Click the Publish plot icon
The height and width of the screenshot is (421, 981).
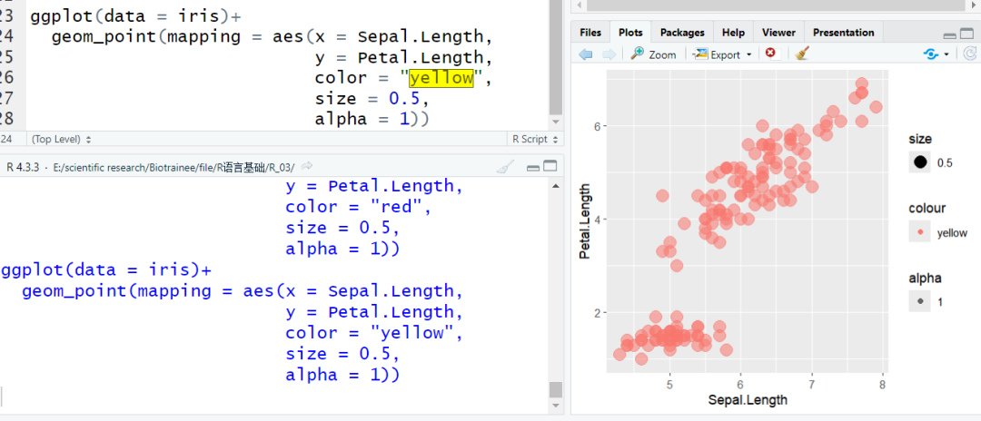click(932, 54)
